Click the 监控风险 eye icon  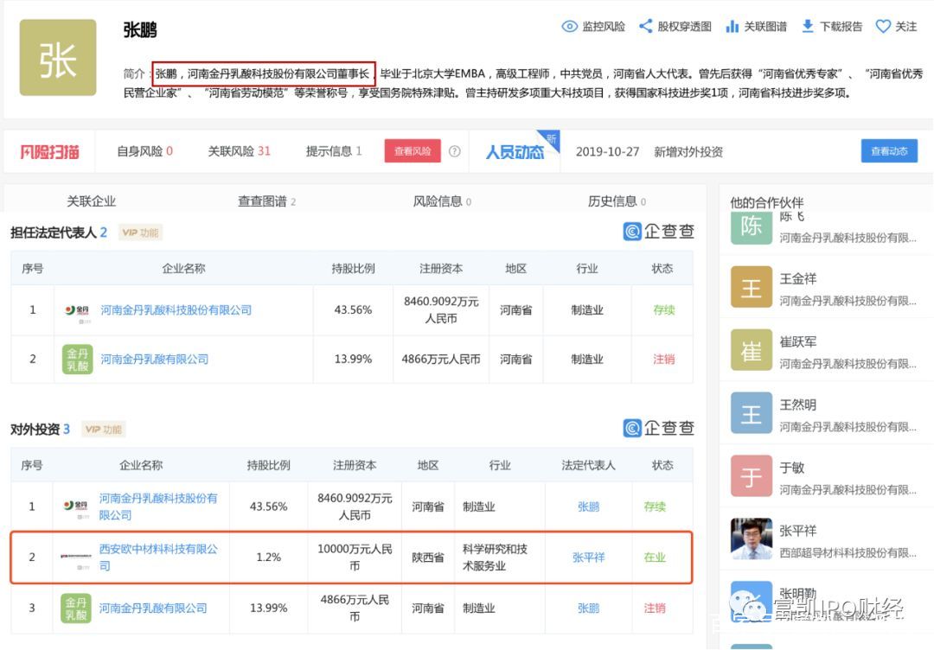pos(569,26)
